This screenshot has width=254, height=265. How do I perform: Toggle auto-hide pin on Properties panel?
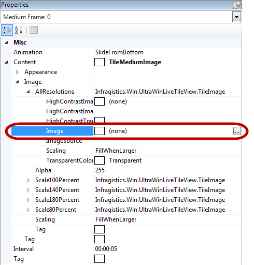(236, 5)
